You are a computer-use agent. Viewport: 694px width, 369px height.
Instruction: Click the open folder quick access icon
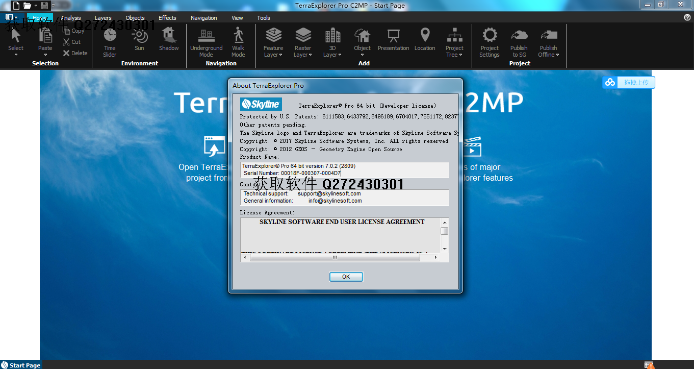[28, 6]
